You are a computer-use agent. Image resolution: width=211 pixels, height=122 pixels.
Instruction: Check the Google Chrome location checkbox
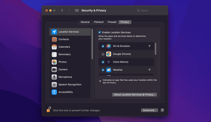(x=103, y=54)
